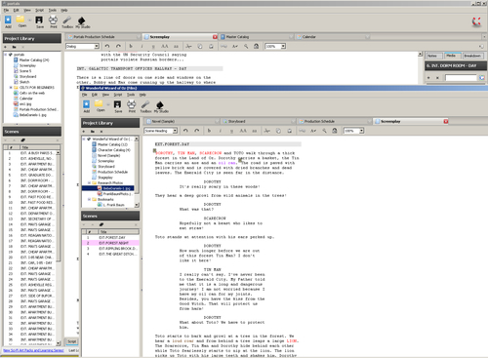
Task: Open Tools menu in portals window
Action: coord(53,10)
